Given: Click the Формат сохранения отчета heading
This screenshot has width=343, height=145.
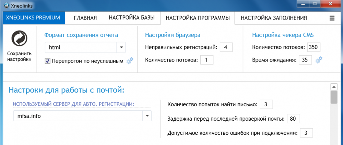Looking at the screenshot, I should 81,35.
